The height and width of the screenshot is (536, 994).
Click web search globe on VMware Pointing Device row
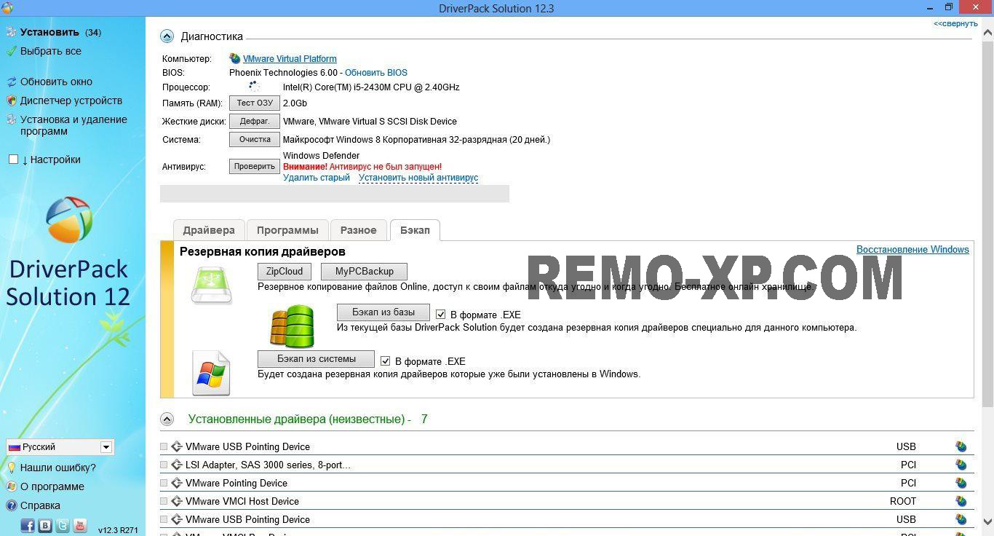[x=961, y=483]
